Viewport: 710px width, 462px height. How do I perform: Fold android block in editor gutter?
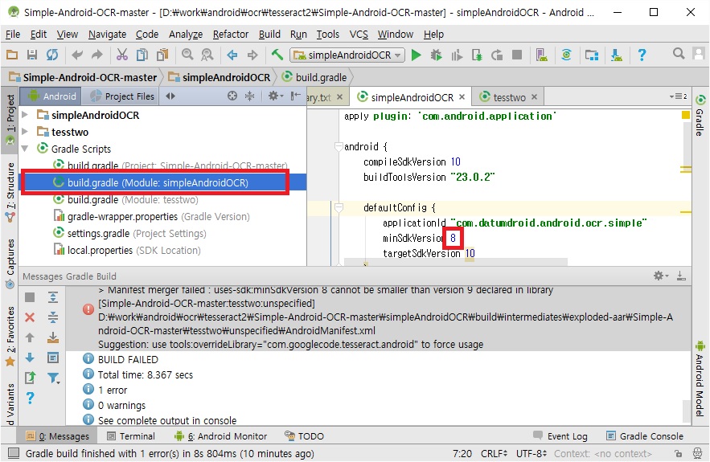coord(339,146)
